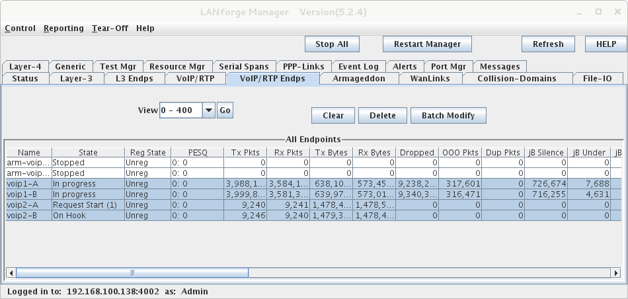Sort by the Name column header

click(x=29, y=153)
